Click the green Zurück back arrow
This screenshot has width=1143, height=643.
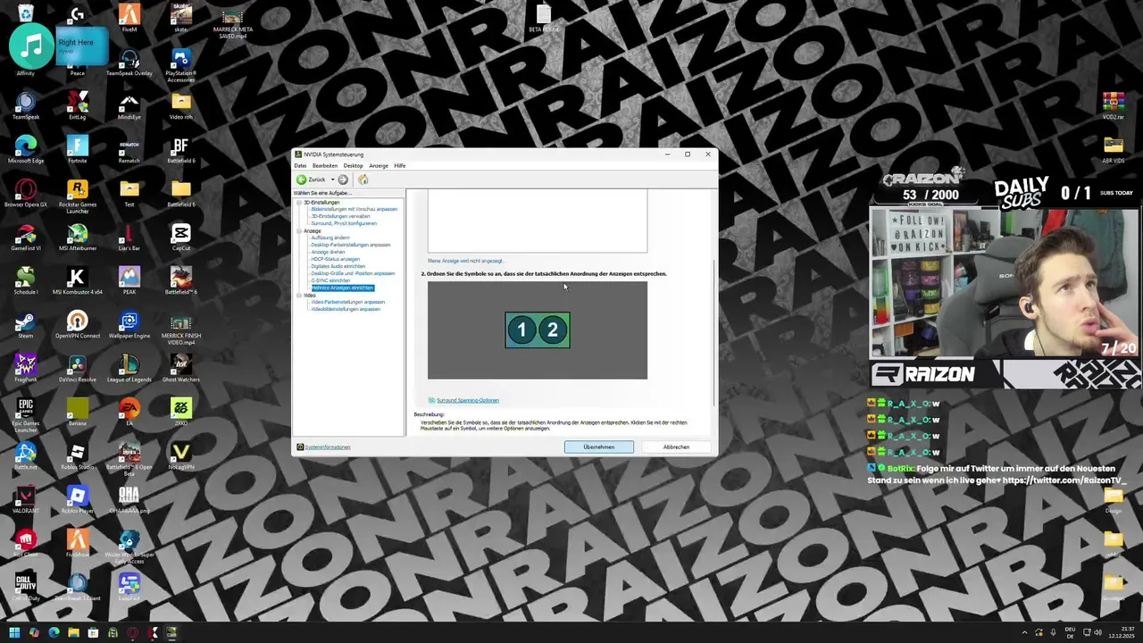pos(302,180)
